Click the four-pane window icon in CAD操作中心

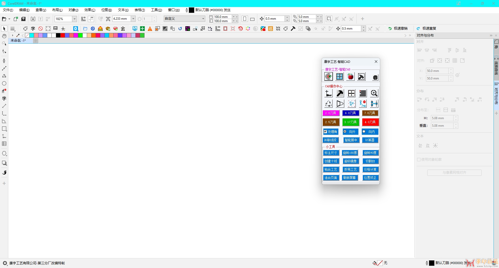pos(351,93)
